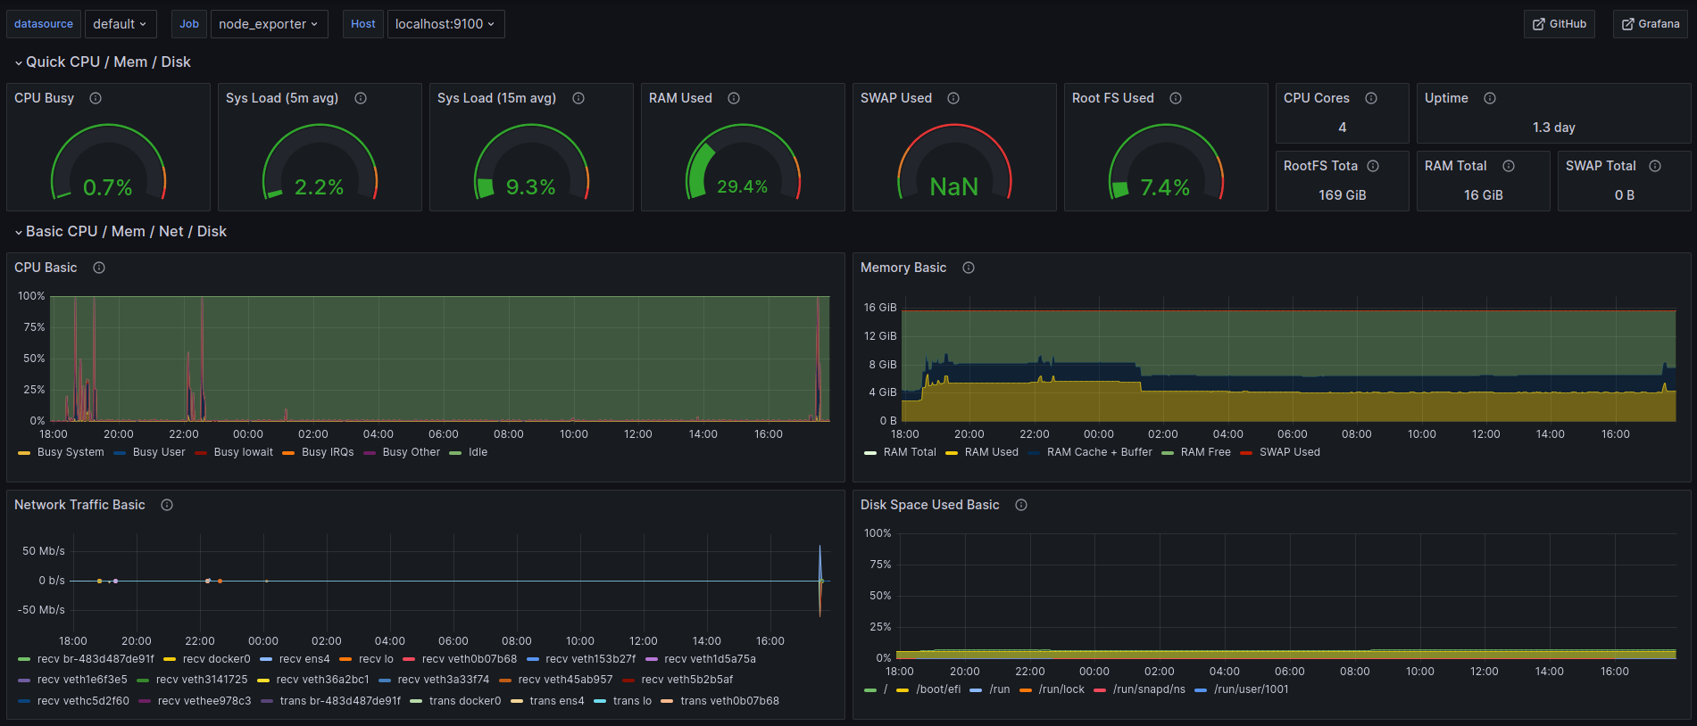Open the Host localhost:9100 dropdown
1697x726 pixels.
445,24
